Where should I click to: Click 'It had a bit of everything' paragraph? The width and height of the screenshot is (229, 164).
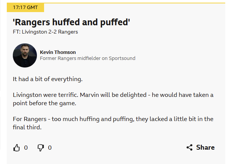47,79
